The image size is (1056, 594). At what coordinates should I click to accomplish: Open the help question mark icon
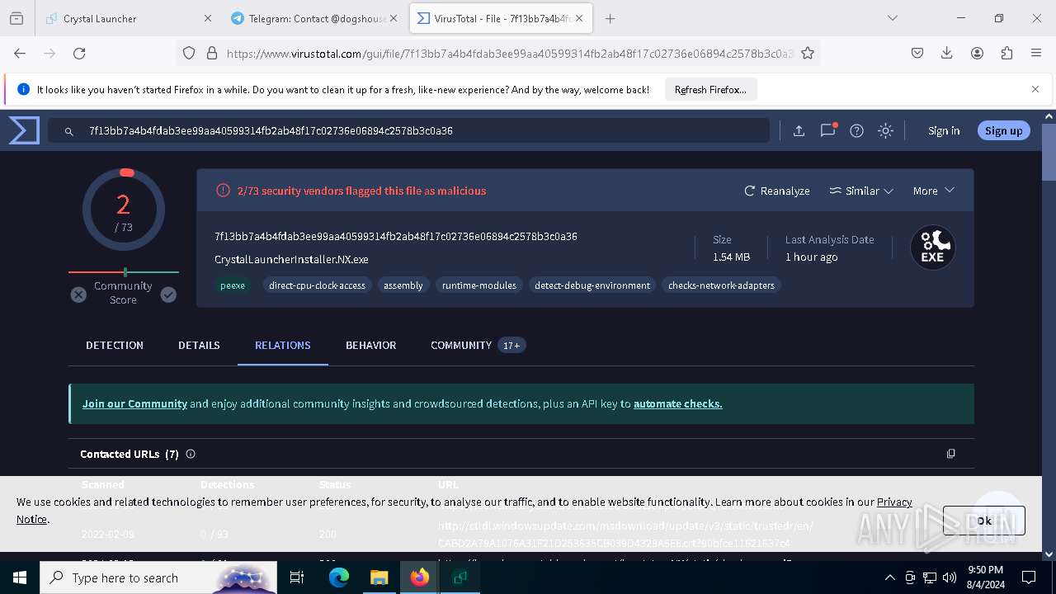(x=856, y=130)
